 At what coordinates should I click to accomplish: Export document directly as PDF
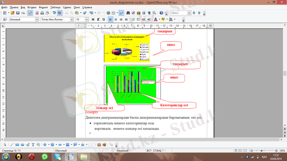tap(37, 13)
